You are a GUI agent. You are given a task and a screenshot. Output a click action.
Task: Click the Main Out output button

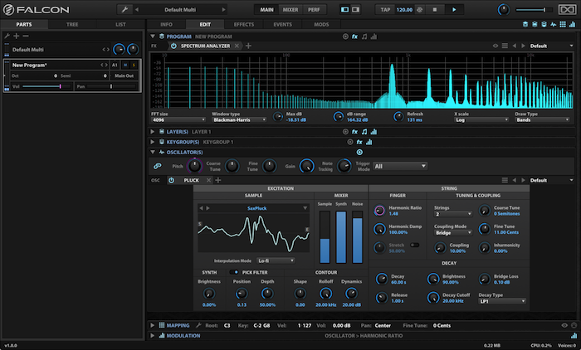tap(124, 76)
